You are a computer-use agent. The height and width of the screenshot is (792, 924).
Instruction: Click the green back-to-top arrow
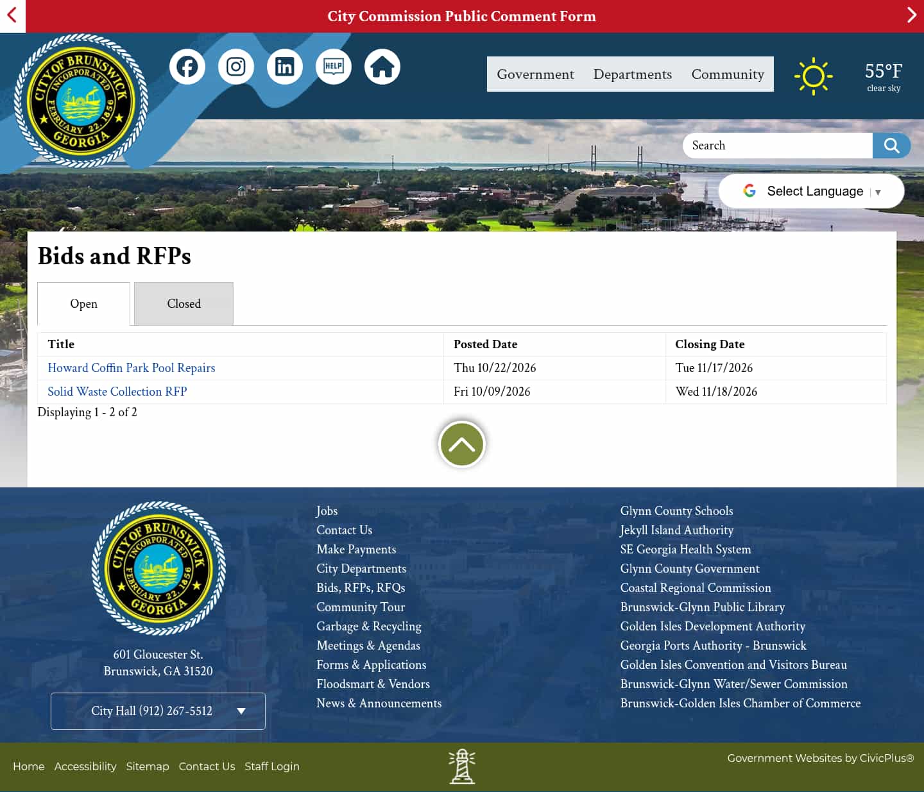(x=462, y=444)
